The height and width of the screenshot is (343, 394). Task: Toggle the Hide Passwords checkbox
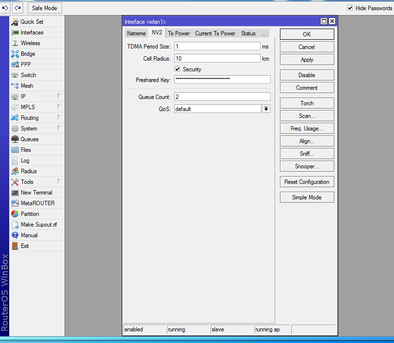click(350, 8)
